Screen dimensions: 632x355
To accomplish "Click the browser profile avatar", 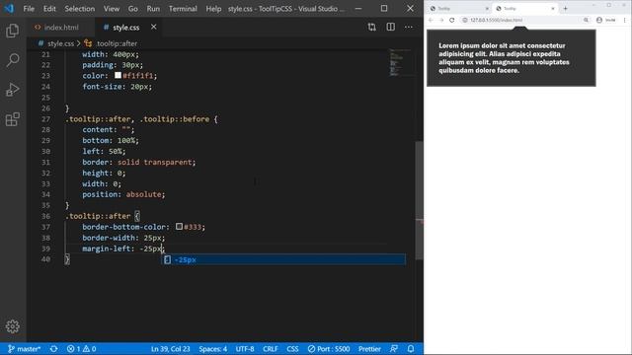I will [x=599, y=20].
